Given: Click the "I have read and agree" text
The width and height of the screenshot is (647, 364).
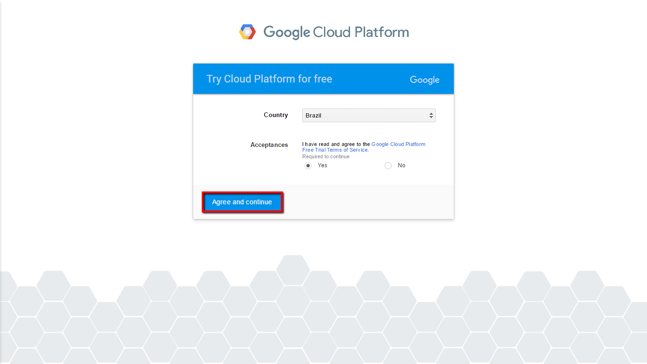Looking at the screenshot, I should point(336,144).
